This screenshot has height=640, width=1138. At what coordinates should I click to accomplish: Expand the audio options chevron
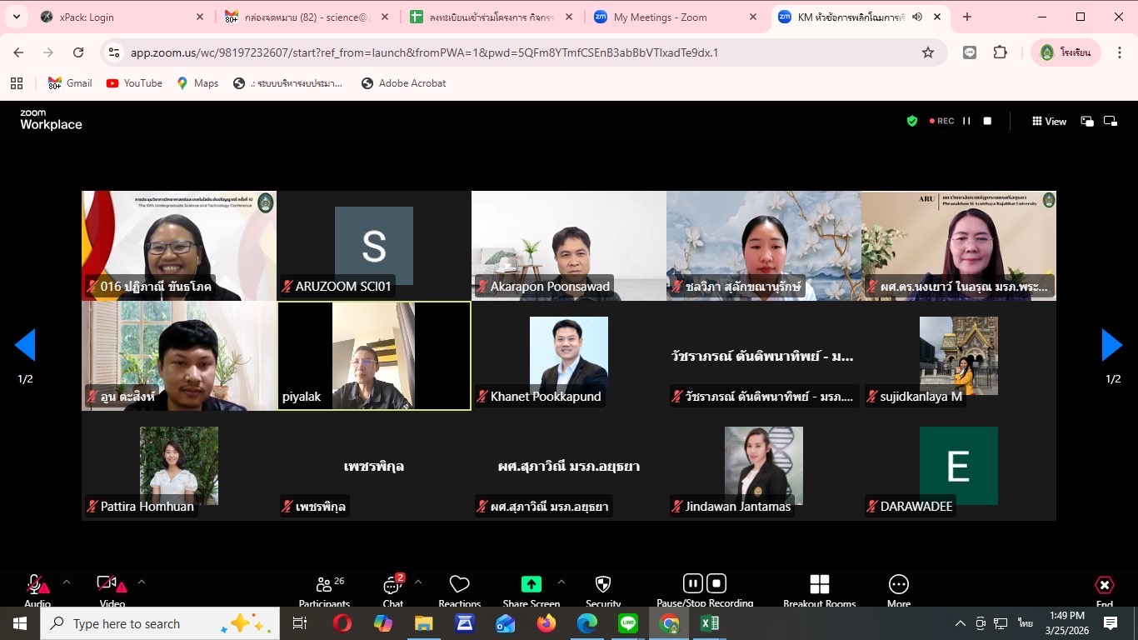coord(67,582)
